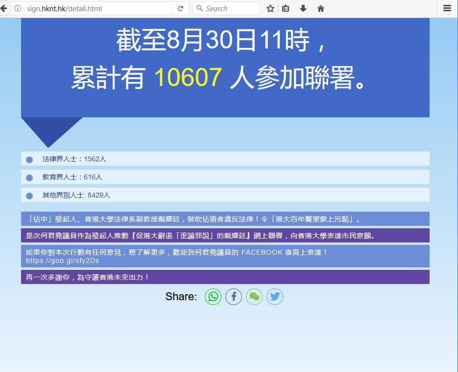Click the 截至8月30日11時 heading
This screenshot has width=458, height=372.
click(221, 40)
